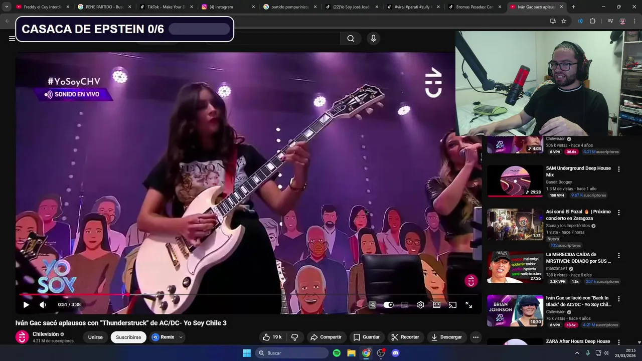This screenshot has height=361, width=642.
Task: Enable subtitles in the player controls
Action: [404, 305]
